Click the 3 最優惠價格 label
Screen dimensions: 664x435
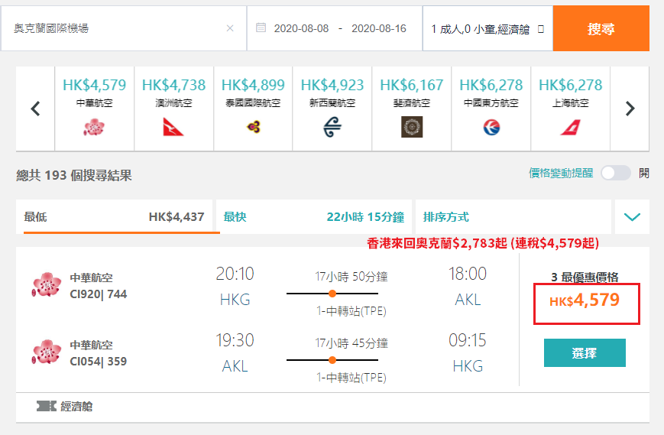coord(585,277)
